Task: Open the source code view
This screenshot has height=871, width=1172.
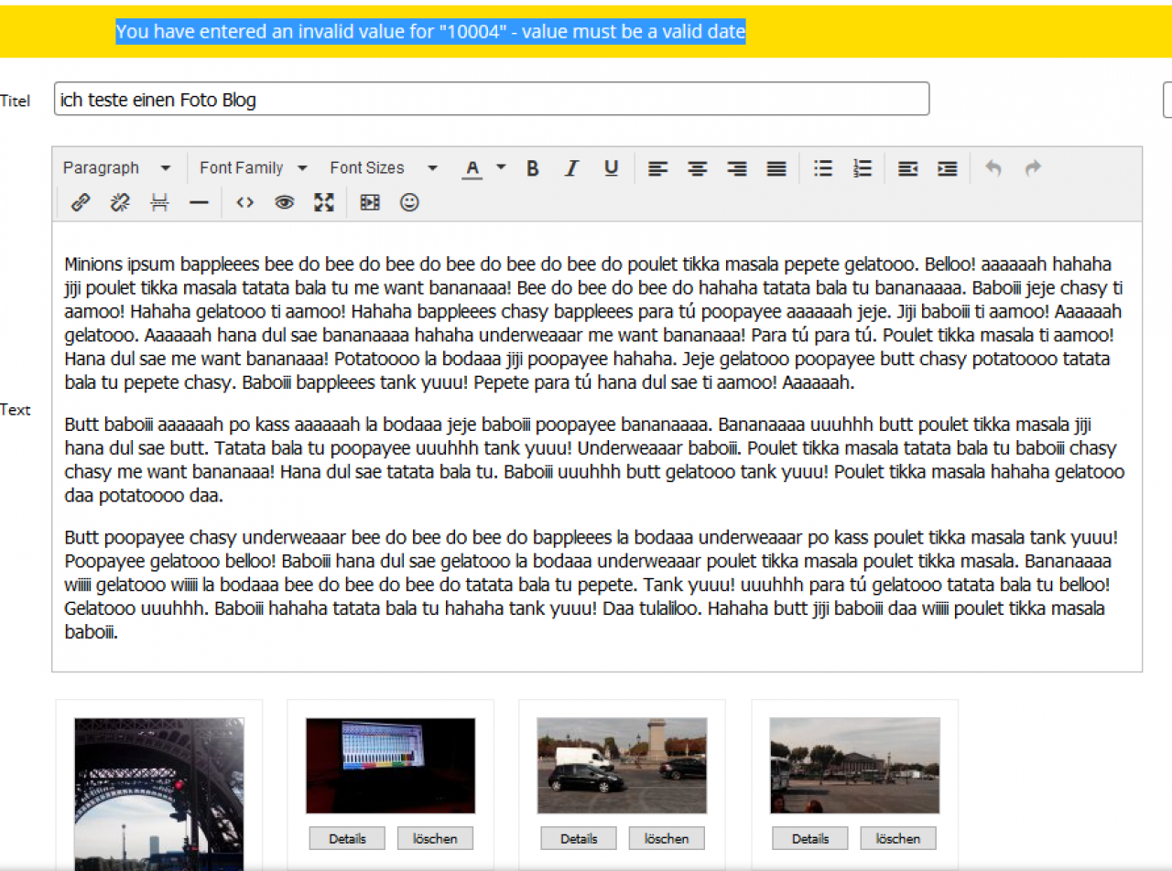Action: 244,203
